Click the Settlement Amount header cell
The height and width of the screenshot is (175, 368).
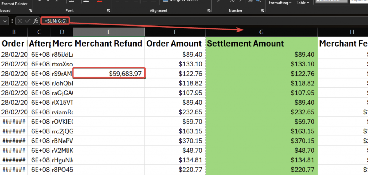click(261, 44)
